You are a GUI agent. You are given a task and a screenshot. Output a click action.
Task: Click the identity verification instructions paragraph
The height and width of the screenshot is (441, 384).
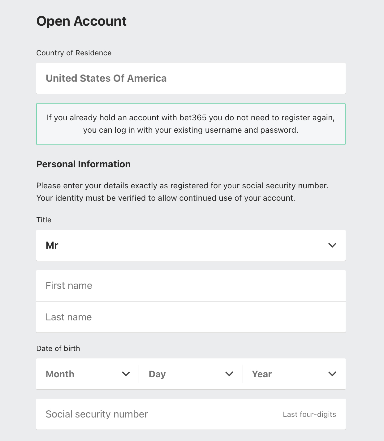[182, 192]
